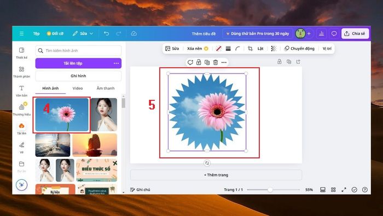
Task: Add collaborator with plus icon
Action: [309, 33]
